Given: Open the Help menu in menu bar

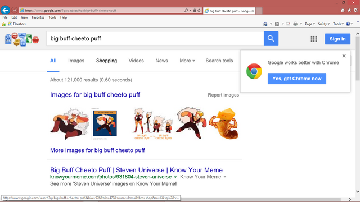Looking at the screenshot, I should (x=64, y=17).
